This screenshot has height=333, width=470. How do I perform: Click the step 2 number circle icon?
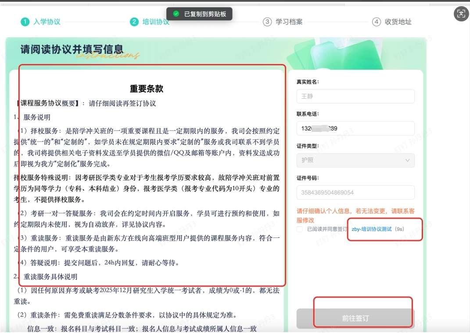coord(134,22)
